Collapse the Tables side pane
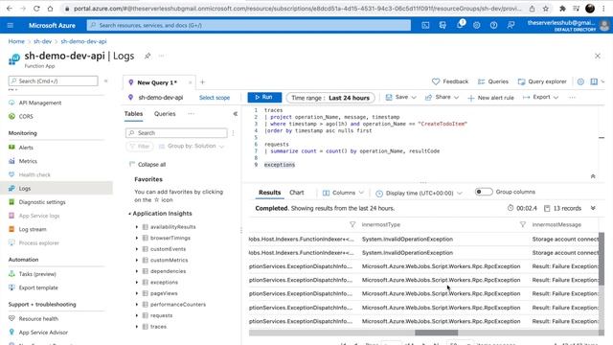Viewport: 613px width, 345px height. pyautogui.click(x=235, y=114)
